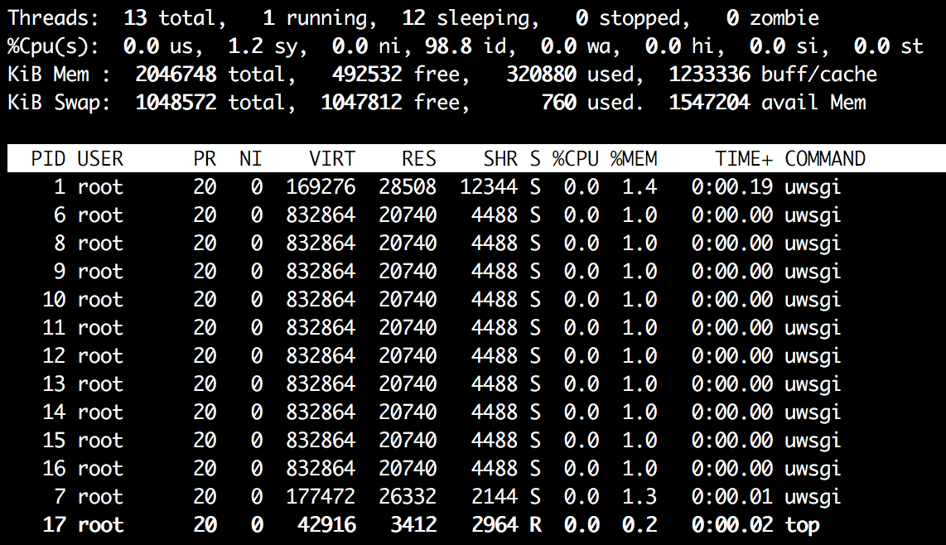Image resolution: width=946 pixels, height=545 pixels.
Task: Click the USER column header
Action: 100,159
